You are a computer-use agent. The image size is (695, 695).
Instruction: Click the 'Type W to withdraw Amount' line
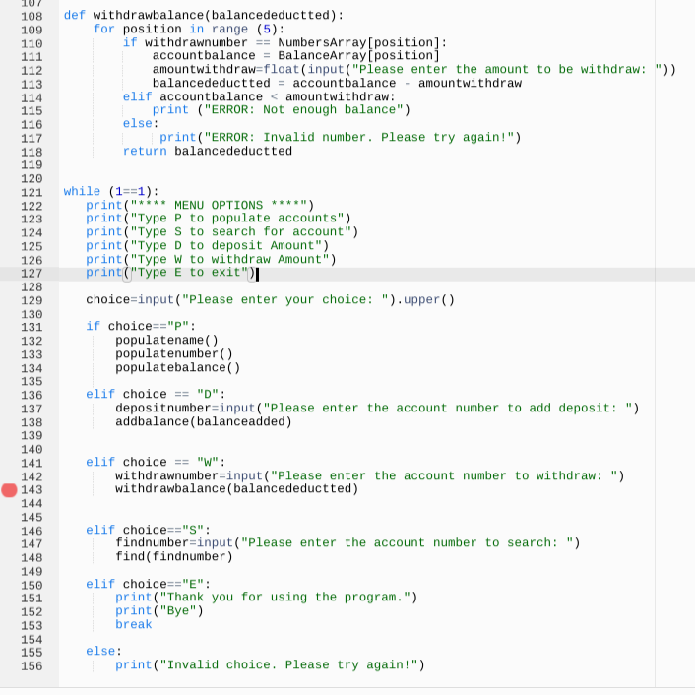point(211,259)
